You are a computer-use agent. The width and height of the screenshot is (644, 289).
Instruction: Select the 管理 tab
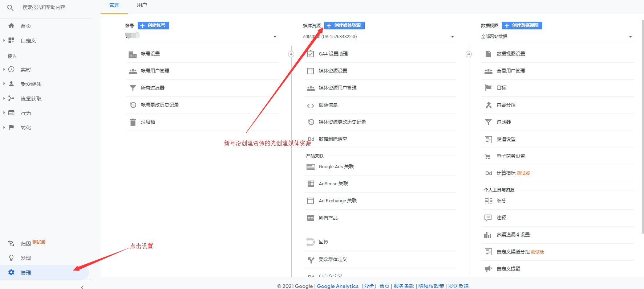(x=114, y=5)
